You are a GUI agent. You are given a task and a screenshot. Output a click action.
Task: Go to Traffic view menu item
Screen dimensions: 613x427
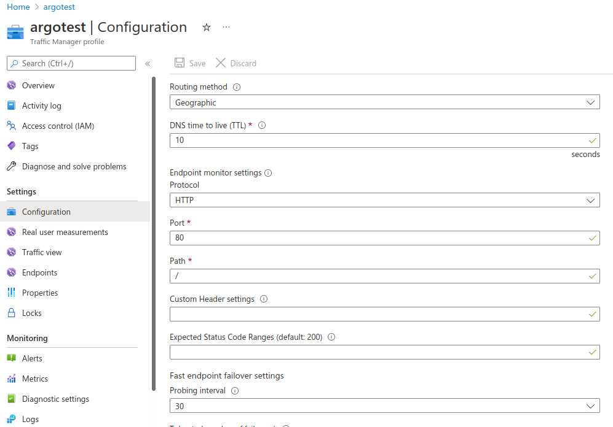[x=42, y=252]
